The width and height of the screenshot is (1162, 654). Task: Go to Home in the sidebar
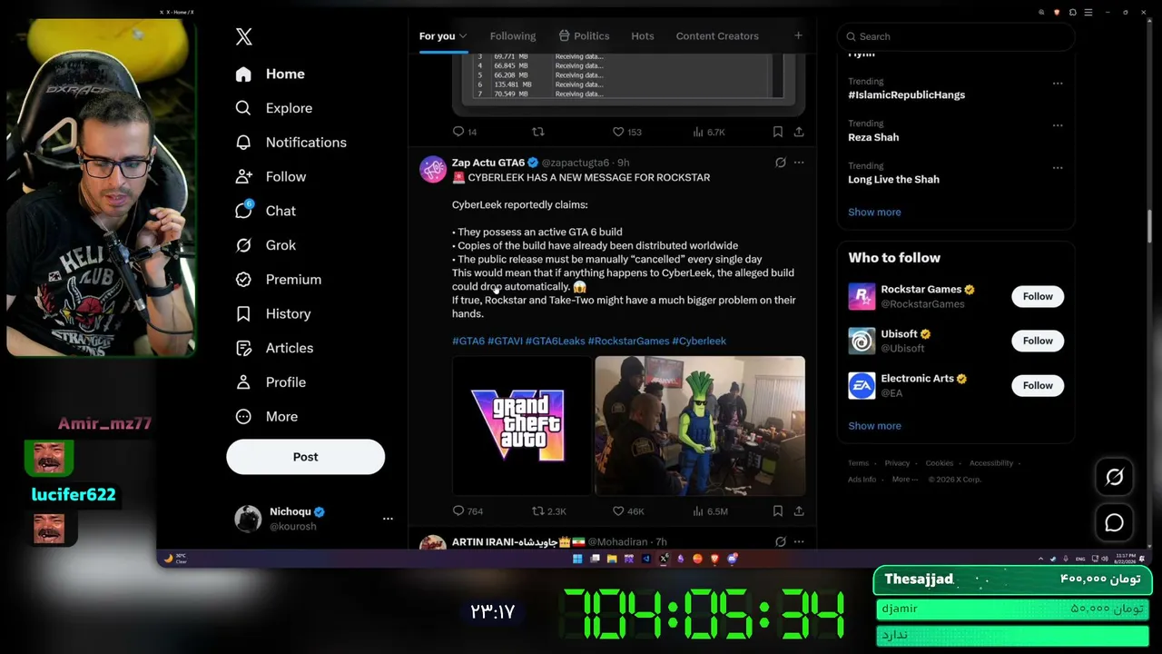click(270, 74)
